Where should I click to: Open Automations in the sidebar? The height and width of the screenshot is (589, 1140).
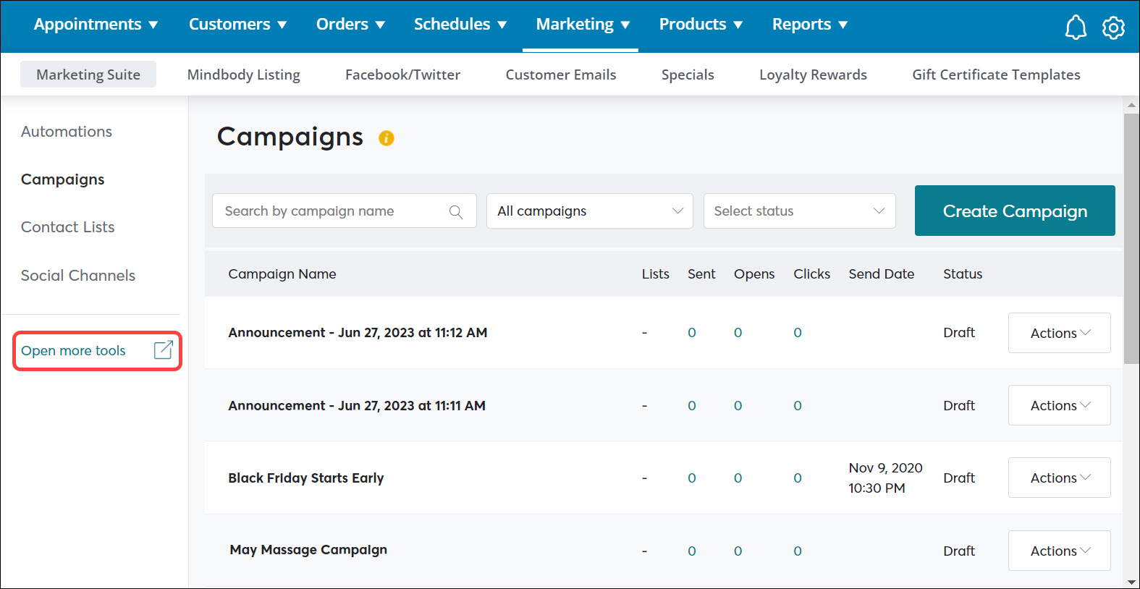67,132
